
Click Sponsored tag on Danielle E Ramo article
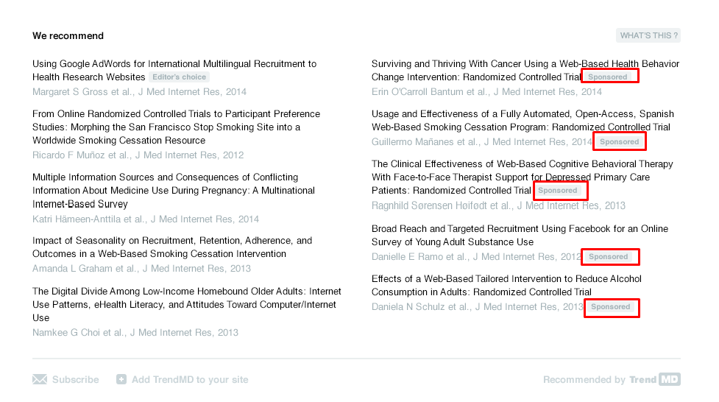609,257
